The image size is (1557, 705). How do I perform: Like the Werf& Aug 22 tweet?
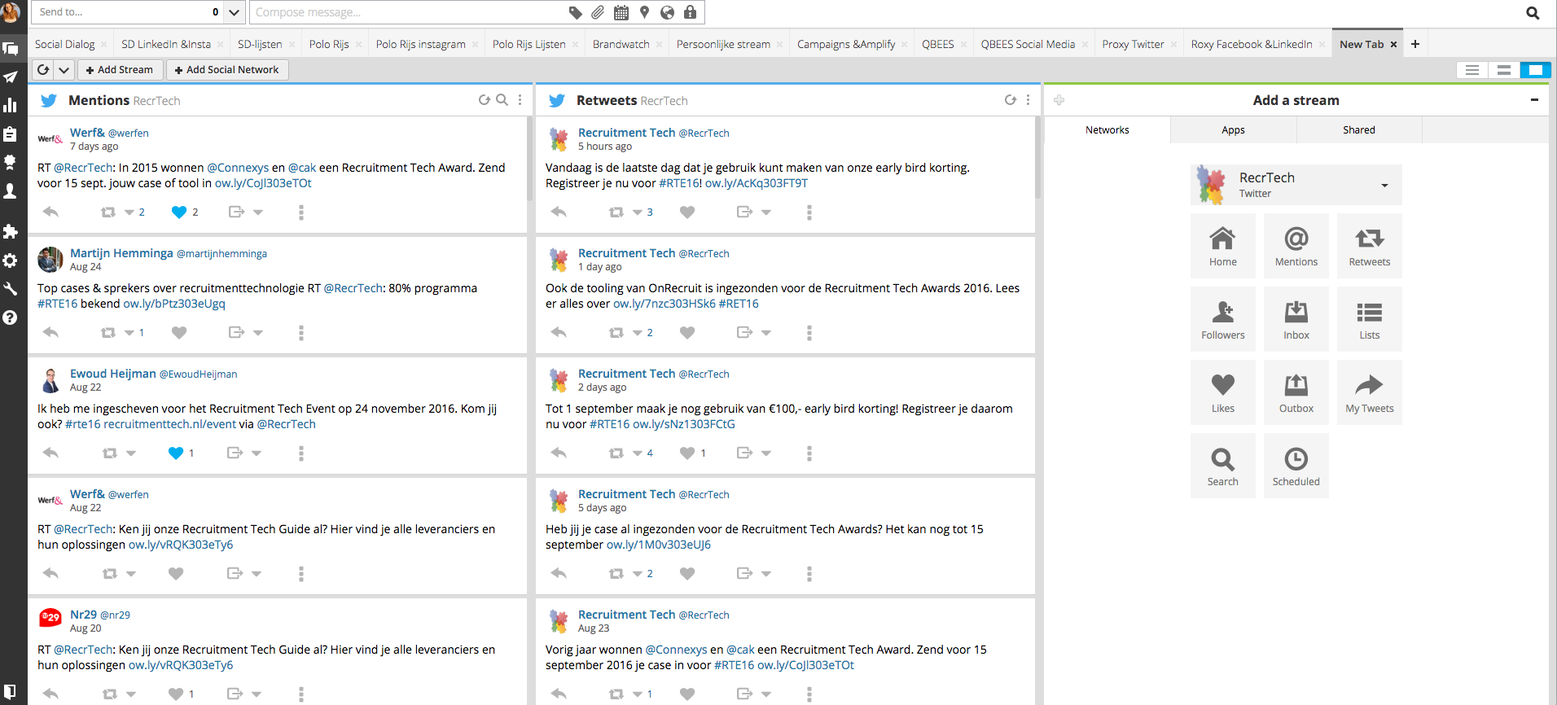[x=176, y=573]
